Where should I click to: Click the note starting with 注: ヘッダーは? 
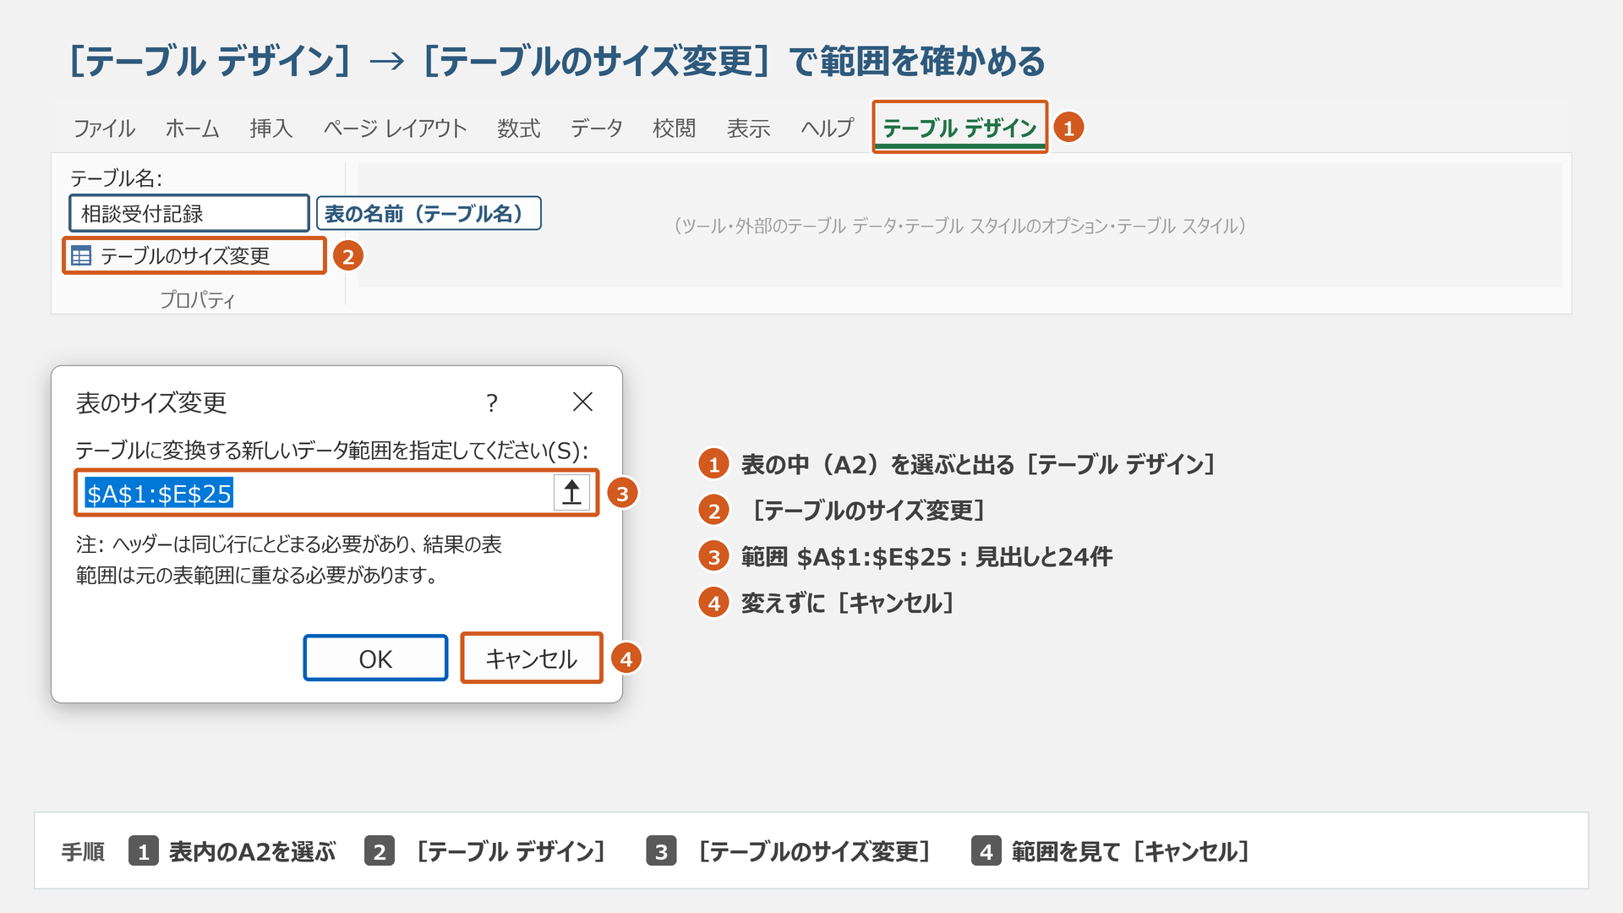289,560
